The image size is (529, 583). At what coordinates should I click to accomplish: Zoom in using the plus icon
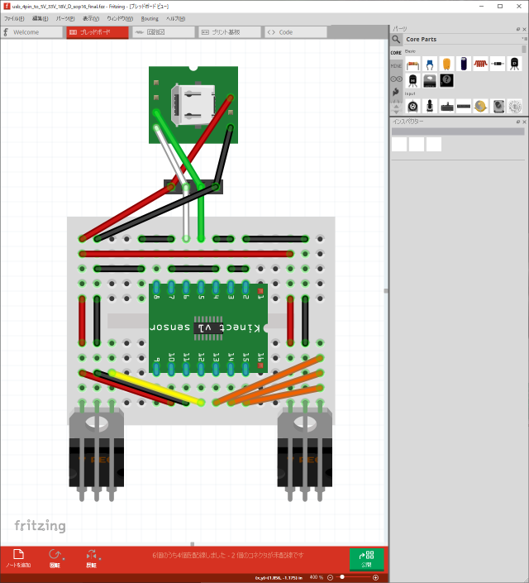point(376,577)
